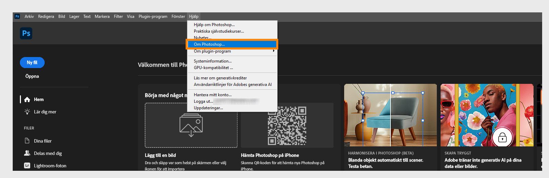Choose Systeminformation... menu item
This screenshot has height=178, width=549.
click(232, 61)
